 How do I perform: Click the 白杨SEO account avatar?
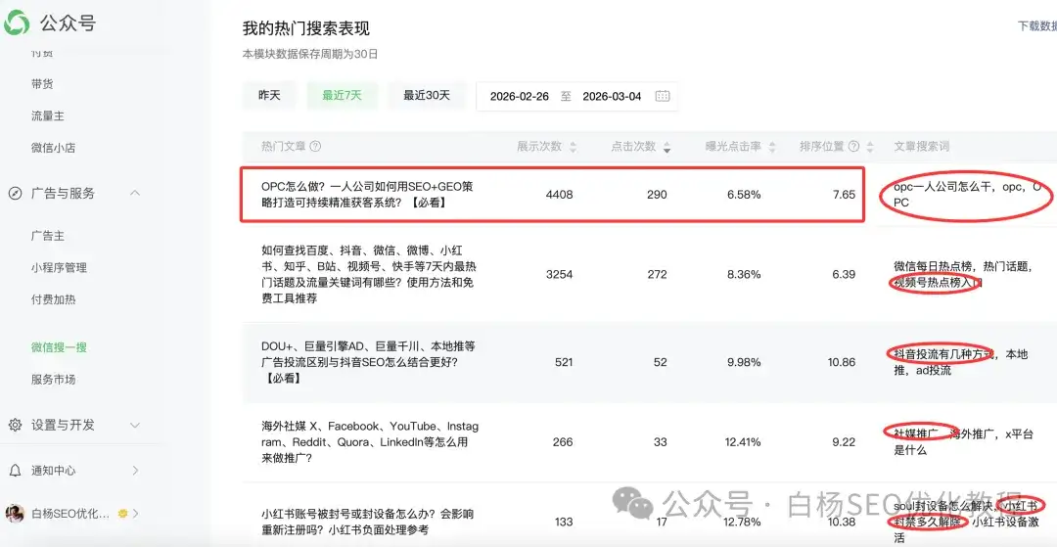click(x=15, y=514)
